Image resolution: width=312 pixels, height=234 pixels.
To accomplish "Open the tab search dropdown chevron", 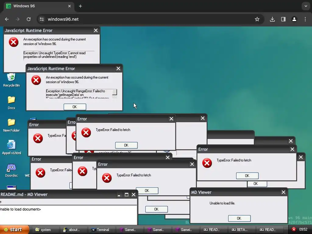I will tap(306, 6).
